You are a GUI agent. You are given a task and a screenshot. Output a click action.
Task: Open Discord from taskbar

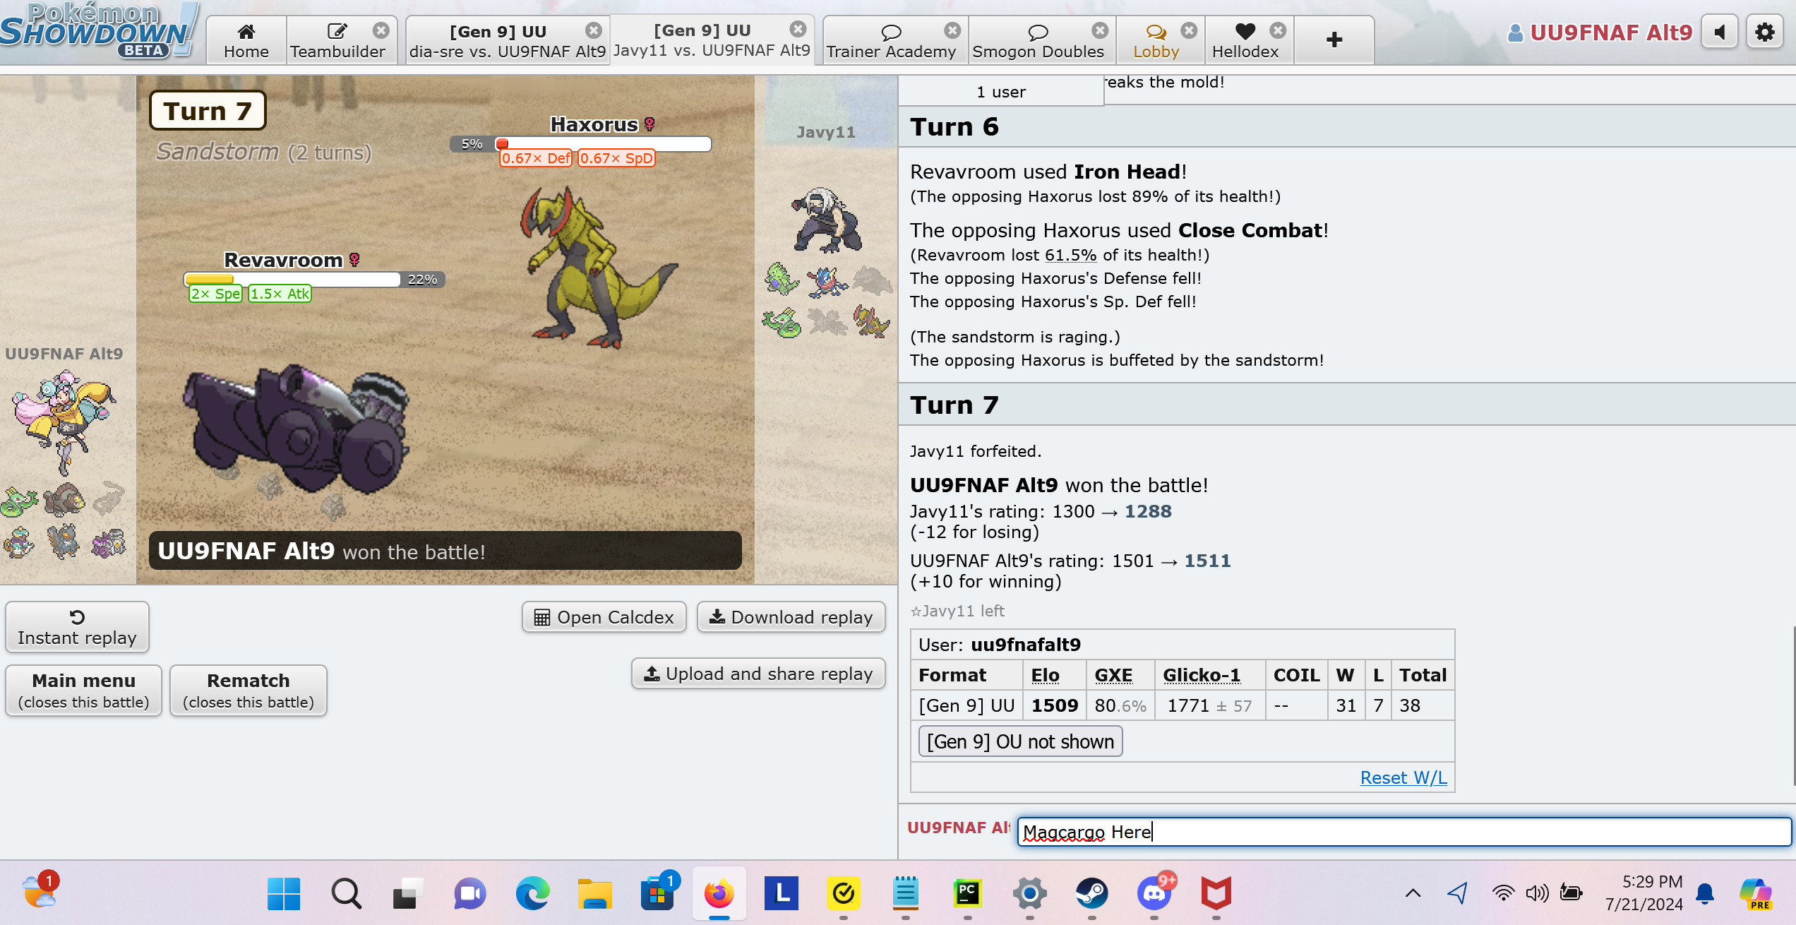pos(1154,894)
